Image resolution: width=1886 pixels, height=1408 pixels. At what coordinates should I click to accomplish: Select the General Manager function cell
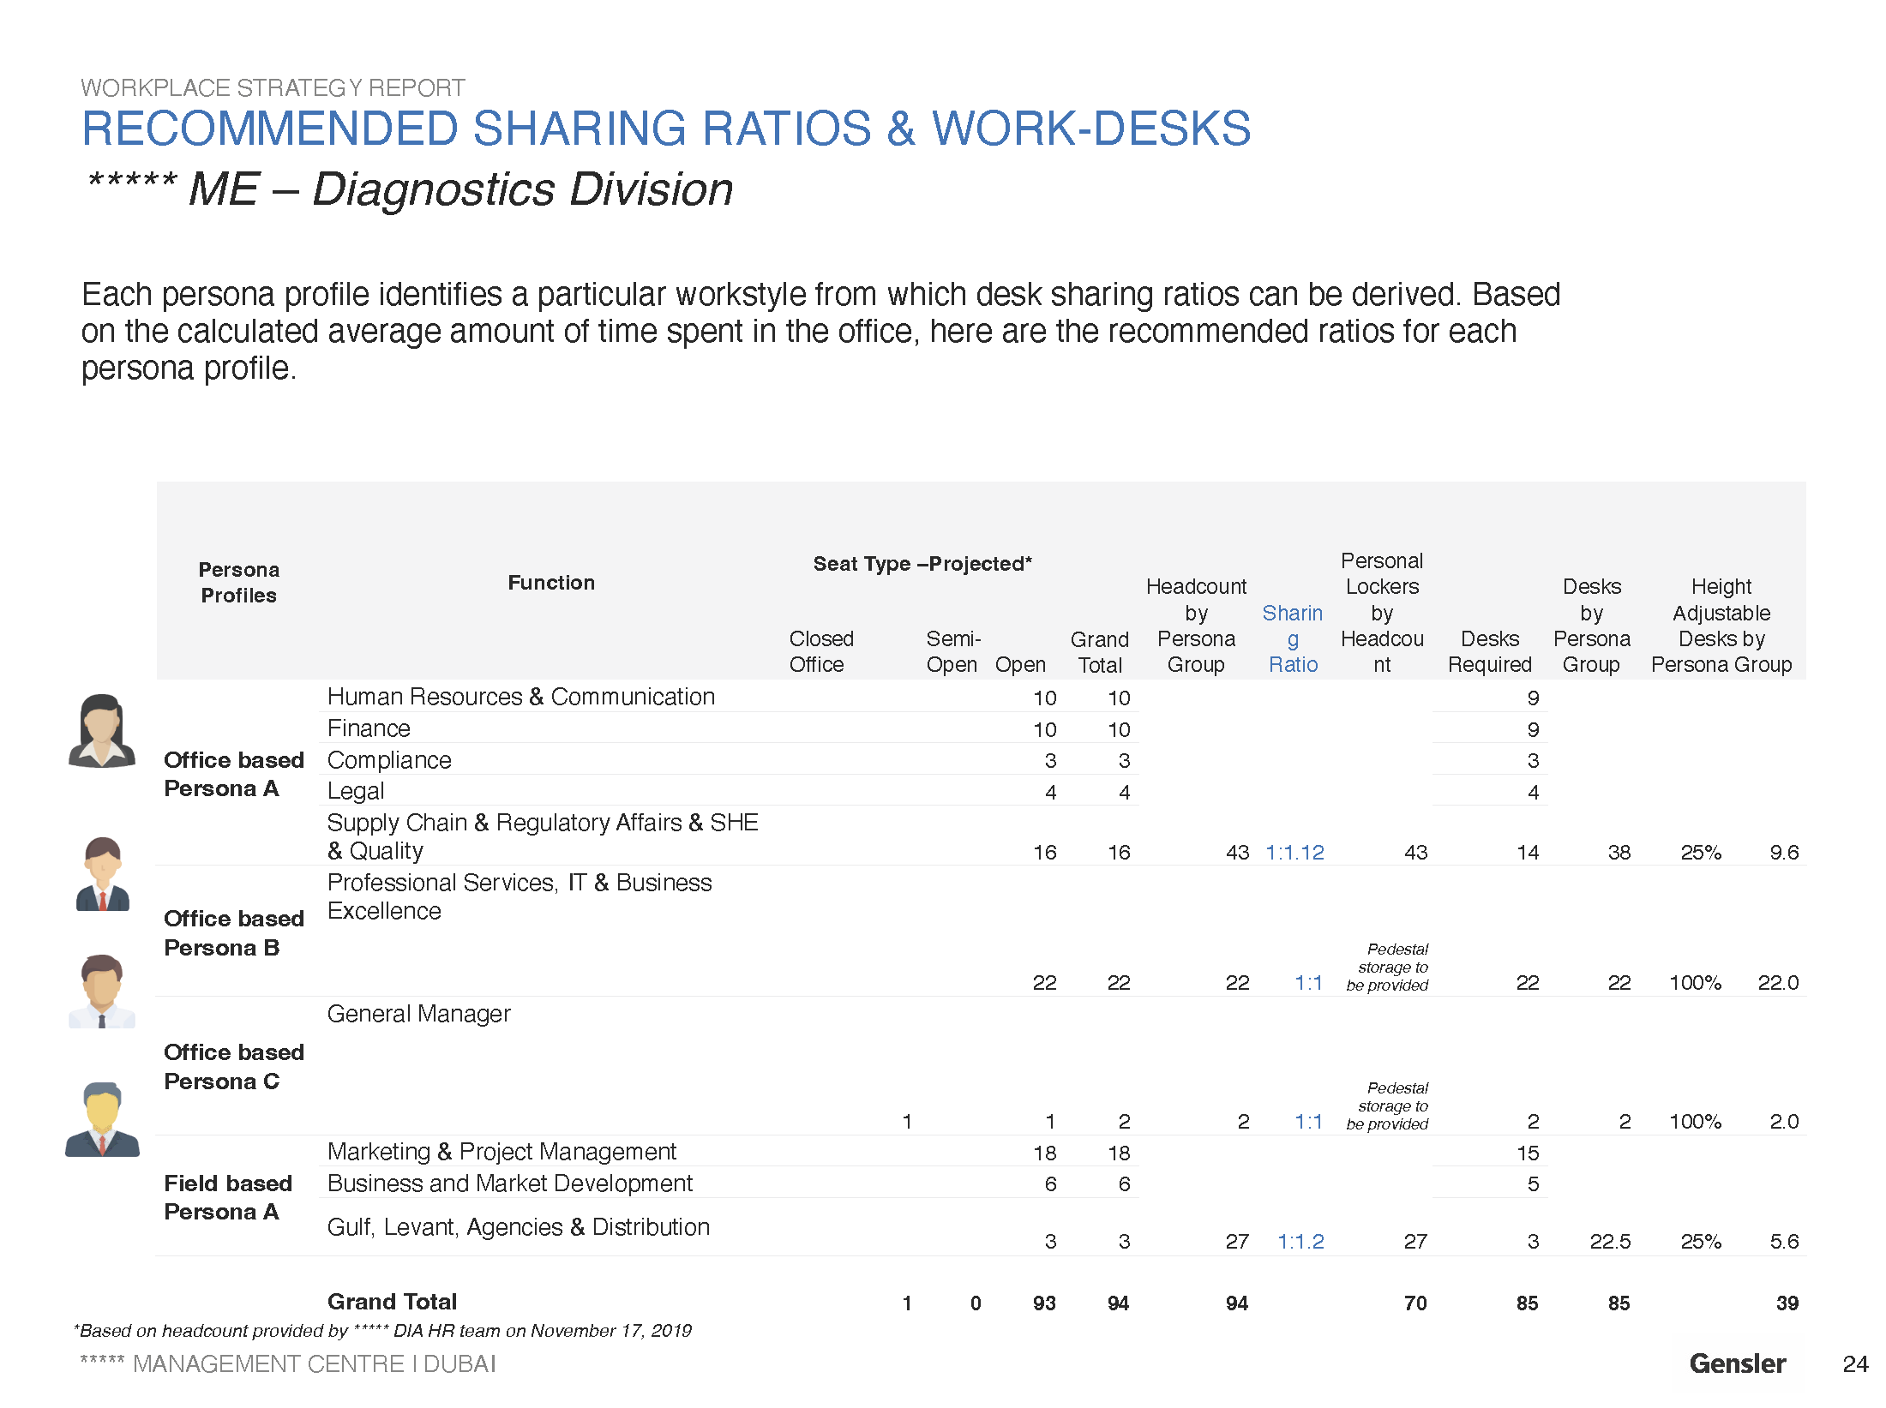[x=418, y=1014]
